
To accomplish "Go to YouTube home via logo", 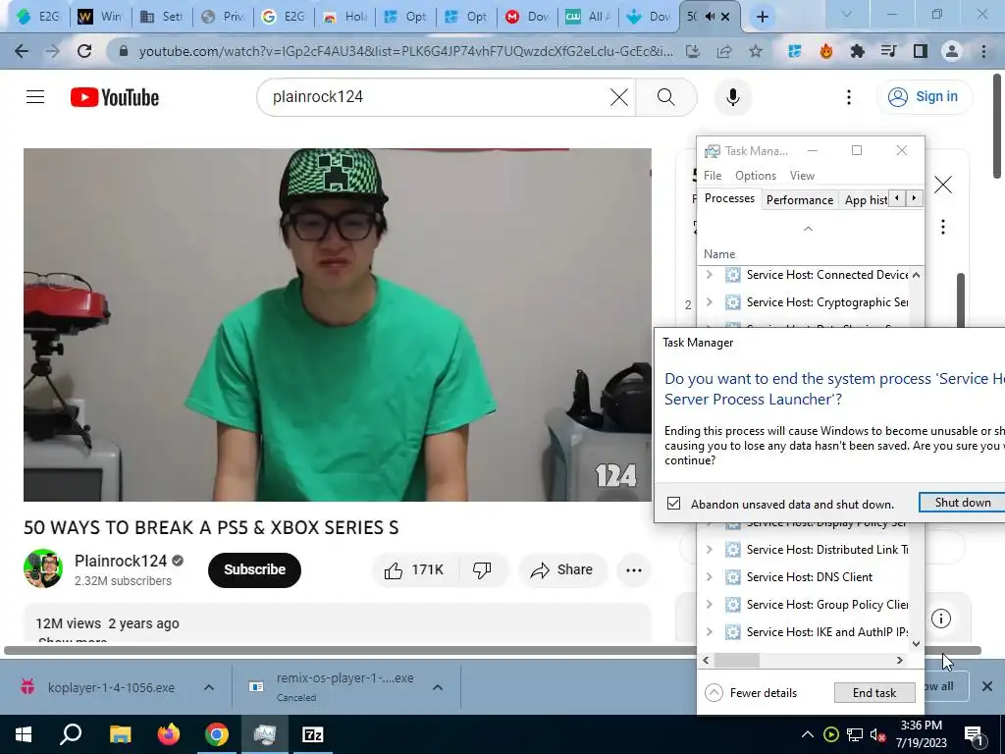I will click(115, 97).
